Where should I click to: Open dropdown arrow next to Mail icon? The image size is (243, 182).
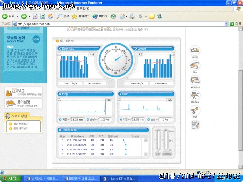tap(126, 16)
